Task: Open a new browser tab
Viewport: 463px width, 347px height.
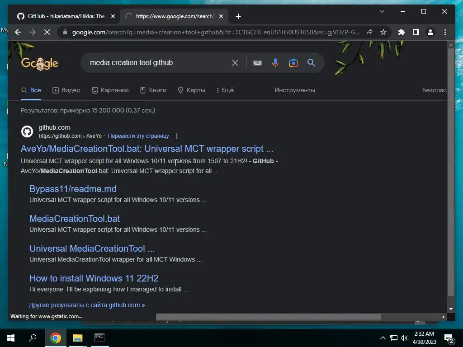Action: pyautogui.click(x=238, y=16)
